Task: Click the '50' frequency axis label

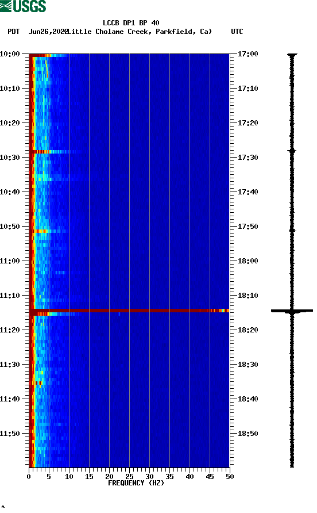Action: (x=230, y=477)
